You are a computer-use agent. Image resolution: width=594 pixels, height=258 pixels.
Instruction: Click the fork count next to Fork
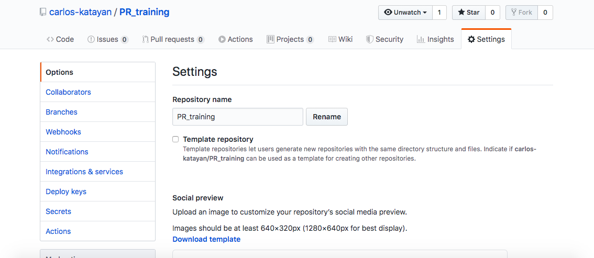click(x=545, y=13)
